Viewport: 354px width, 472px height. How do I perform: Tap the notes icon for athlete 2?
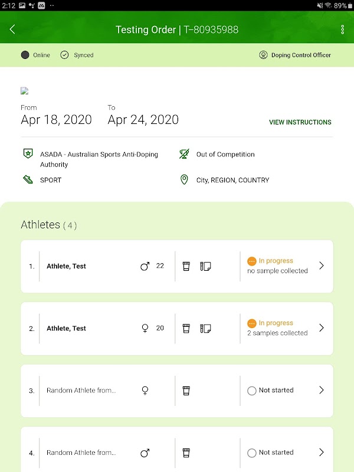pos(205,329)
